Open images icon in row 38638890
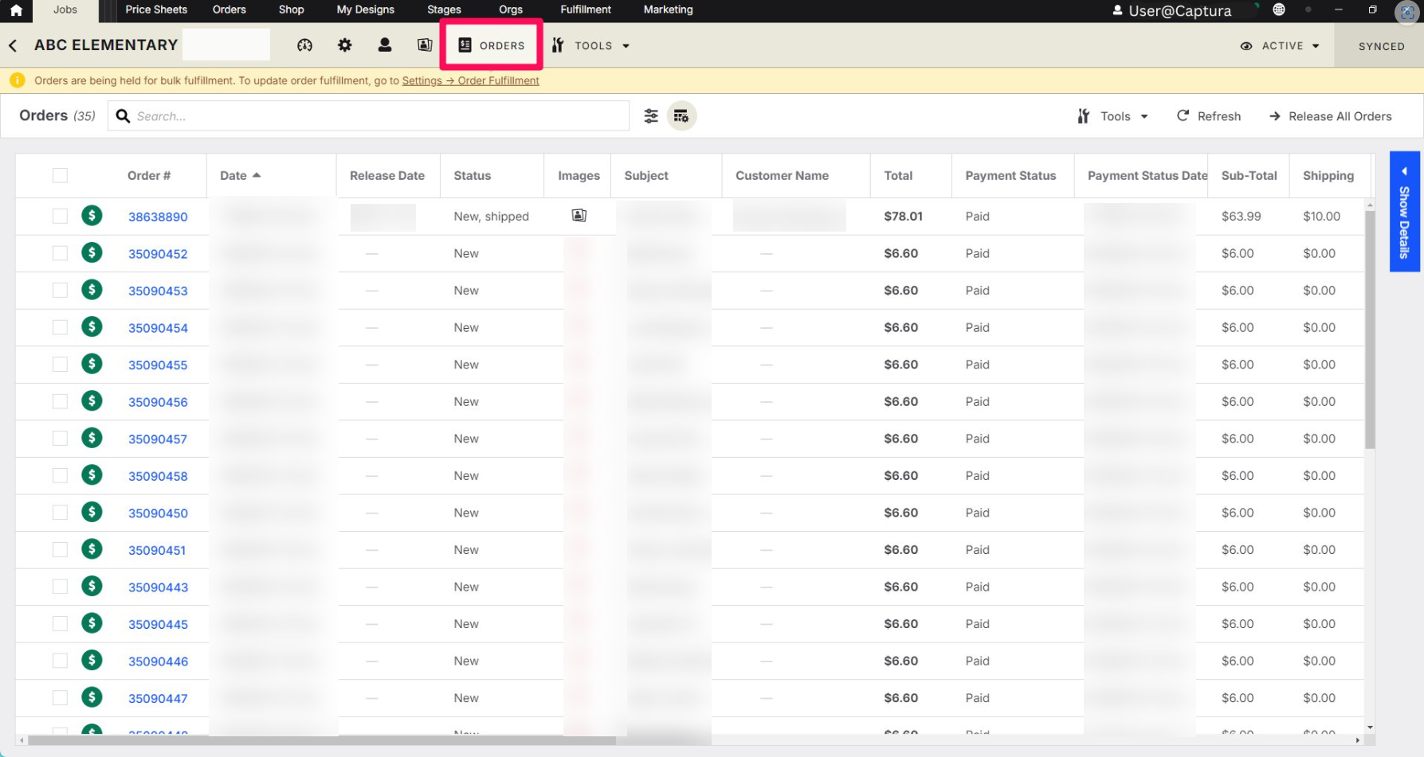1424x757 pixels. coord(579,216)
